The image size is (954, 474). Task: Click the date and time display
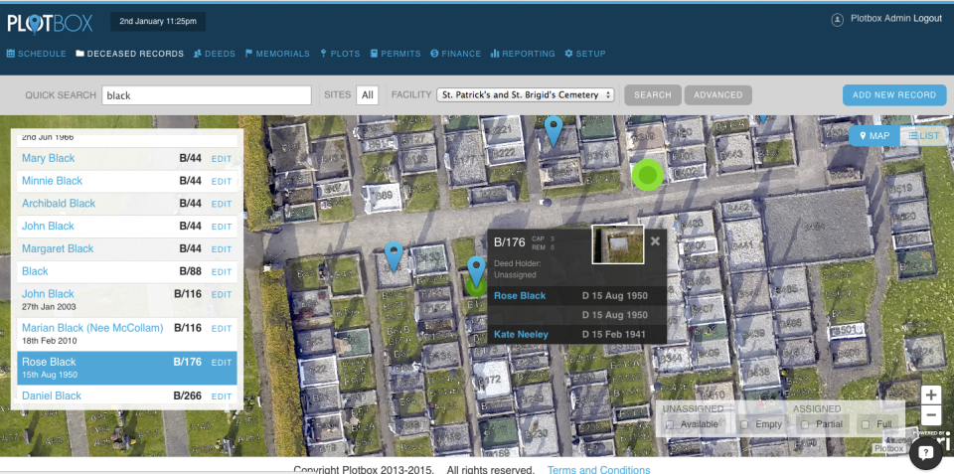(158, 21)
